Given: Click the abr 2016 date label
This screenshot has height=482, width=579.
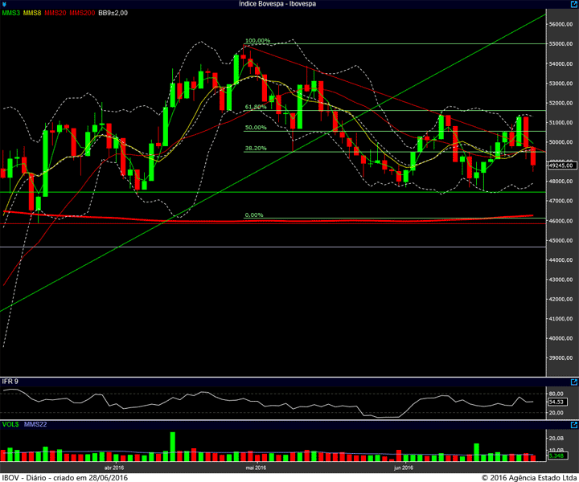Looking at the screenshot, I should (114, 468).
